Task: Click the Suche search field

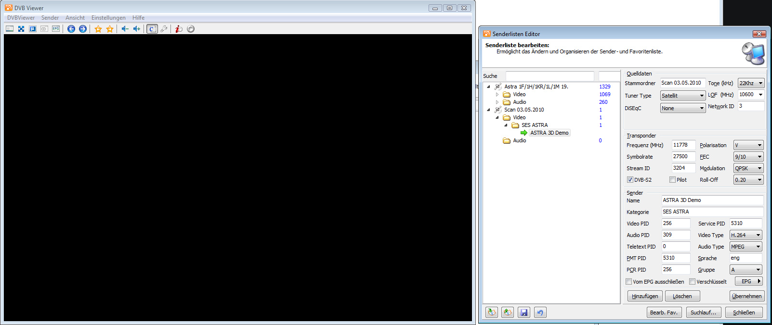Action: pos(550,76)
